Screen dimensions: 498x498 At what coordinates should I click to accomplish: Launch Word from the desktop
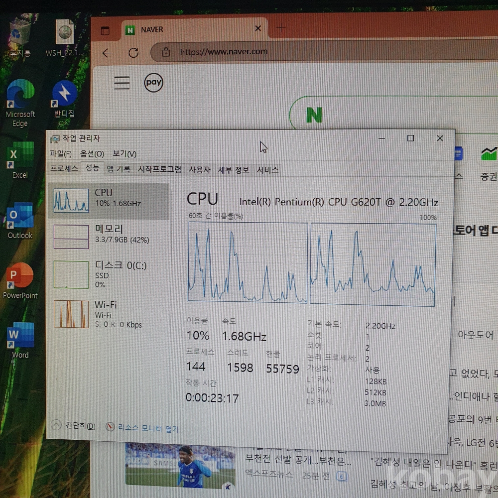pyautogui.click(x=20, y=341)
